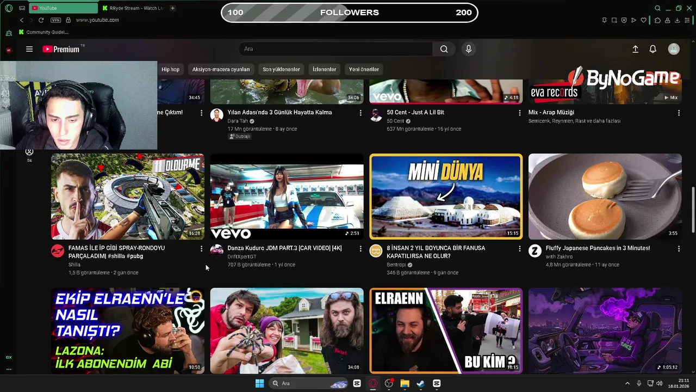Open more options for FAMAS İLE İP video
Image resolution: width=696 pixels, height=392 pixels.
point(201,248)
